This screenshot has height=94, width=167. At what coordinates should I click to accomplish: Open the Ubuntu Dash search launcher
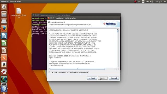pos(4,7)
